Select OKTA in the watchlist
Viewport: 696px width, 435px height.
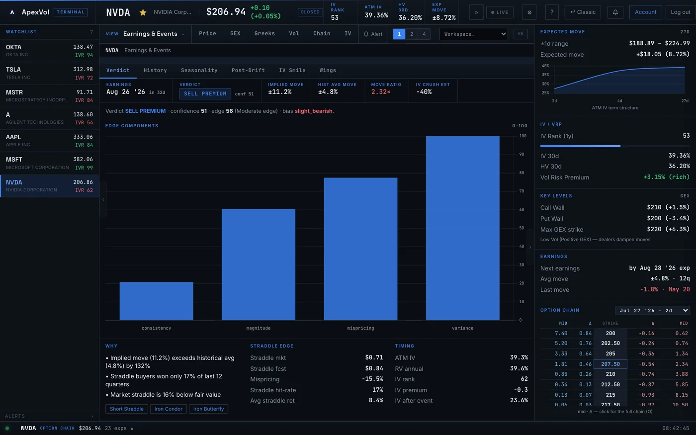(49, 51)
